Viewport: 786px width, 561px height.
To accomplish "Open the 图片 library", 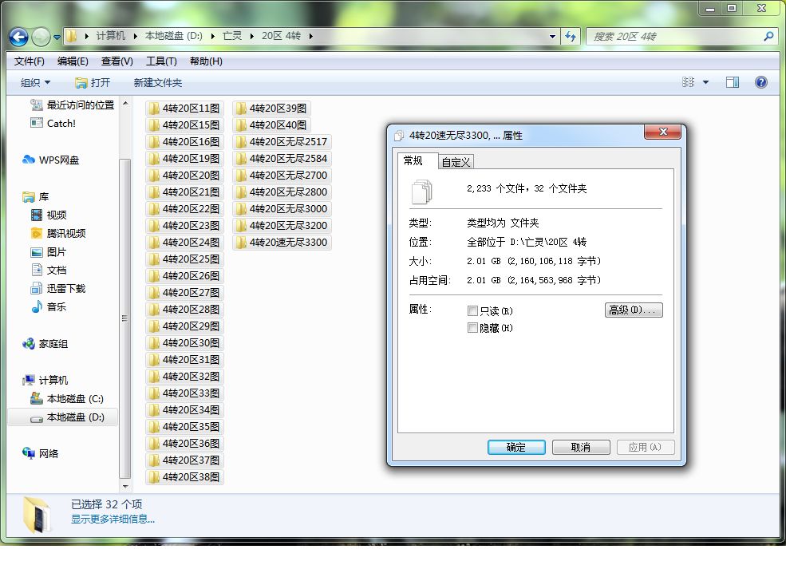I will 48,251.
